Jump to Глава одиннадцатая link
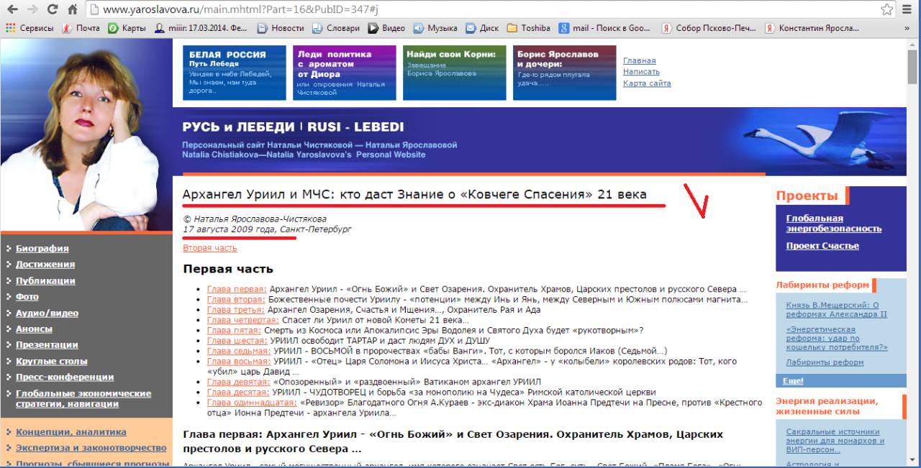921x468 pixels. [x=252, y=403]
